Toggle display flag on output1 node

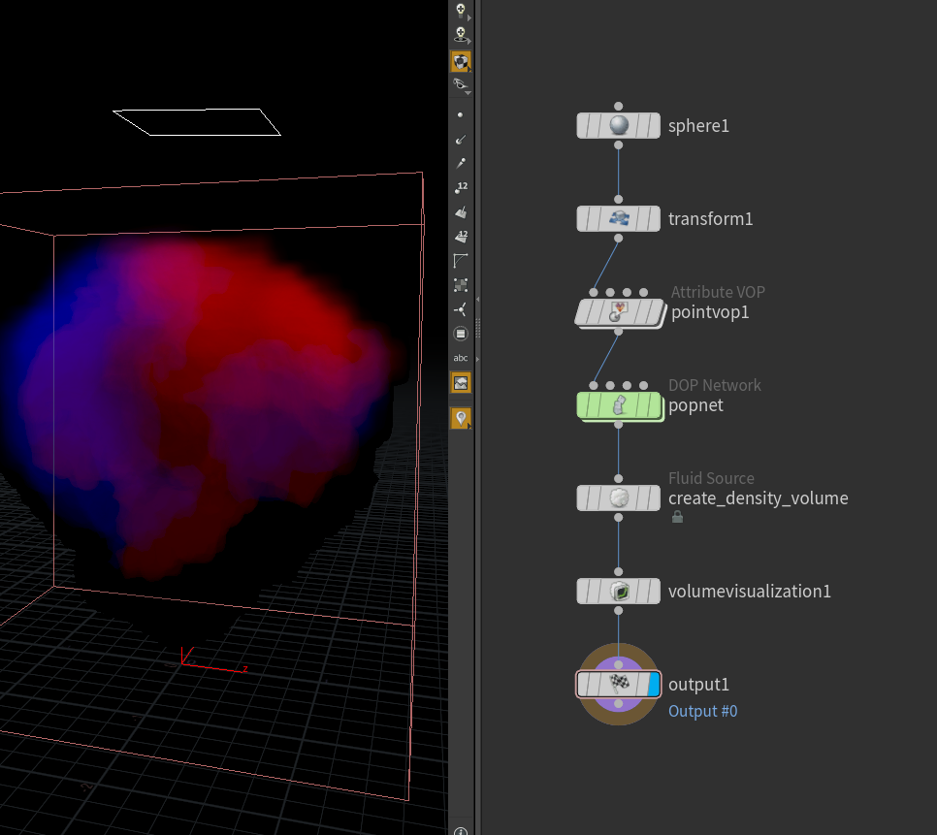point(654,685)
